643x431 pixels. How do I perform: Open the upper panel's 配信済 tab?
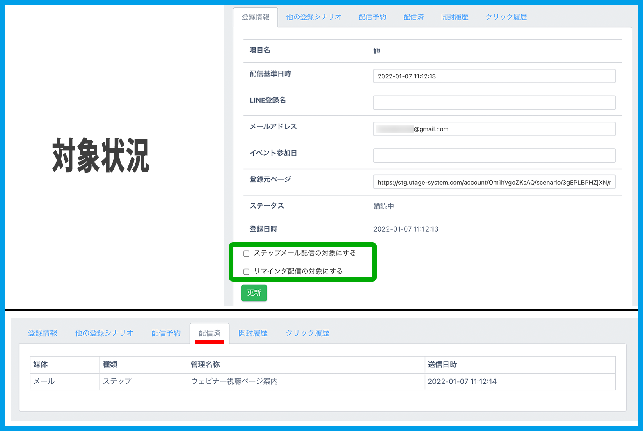click(x=413, y=17)
